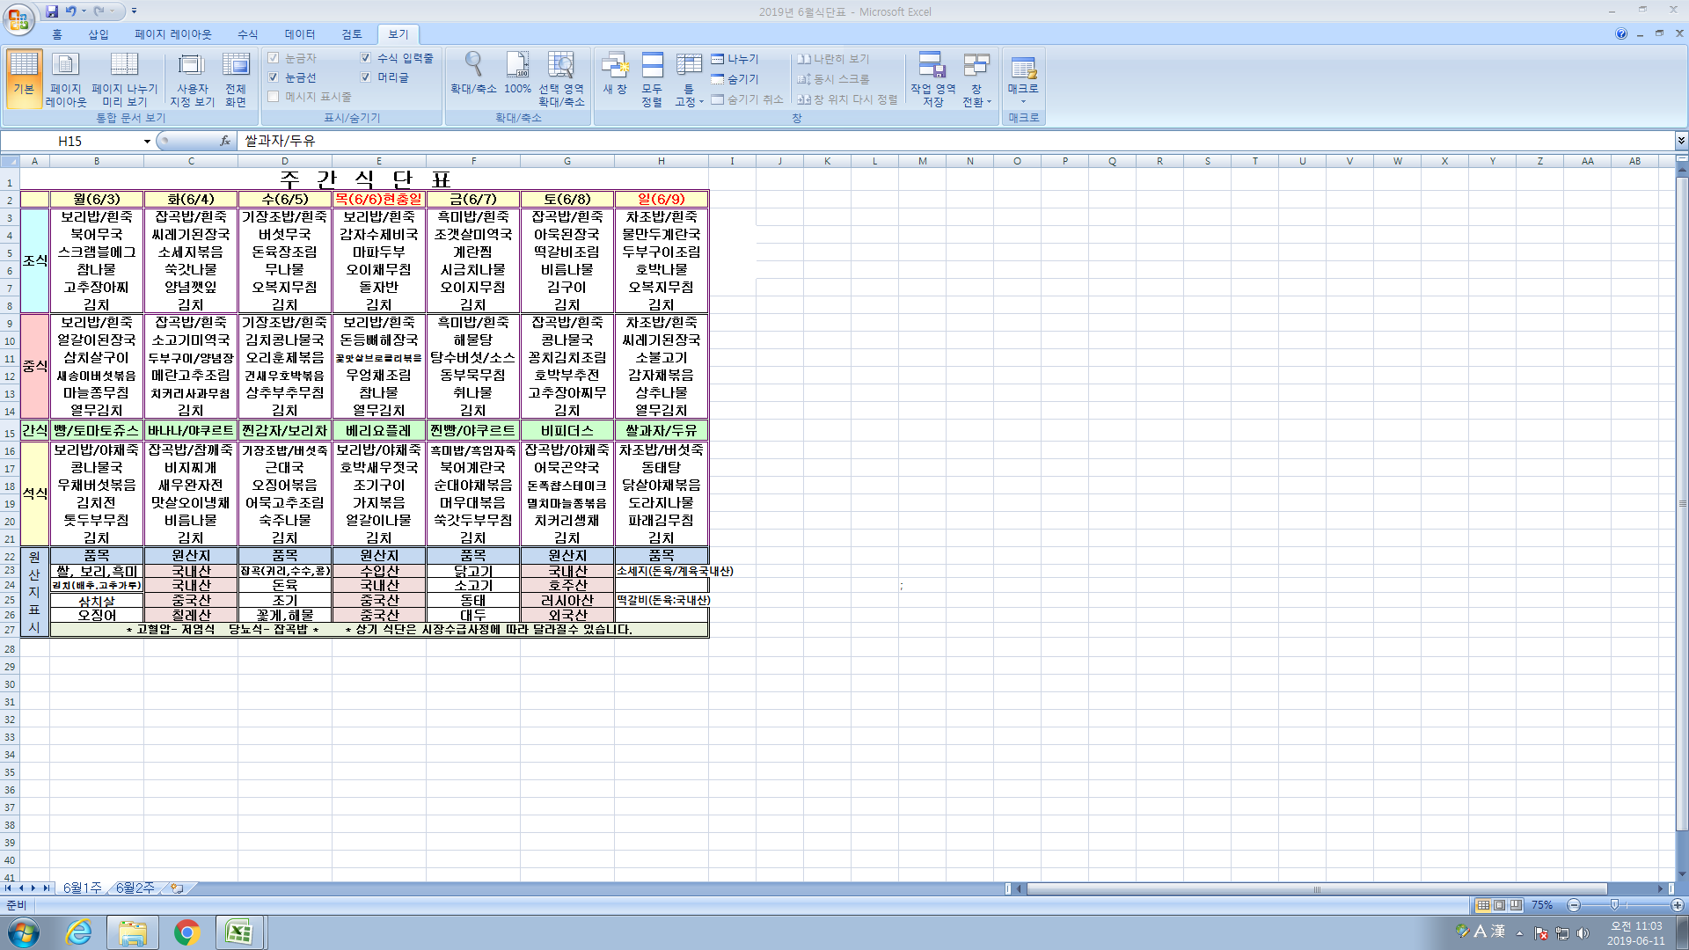Toggle the gridlines (눈금선) checkbox
Viewport: 1689px width, 950px height.
click(x=274, y=77)
